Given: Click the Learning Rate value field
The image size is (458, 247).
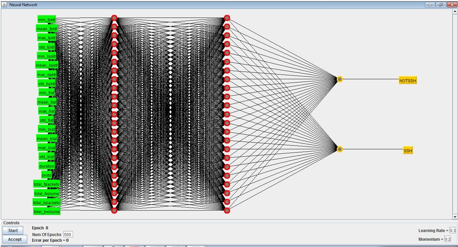Looking at the screenshot, I should (453, 230).
